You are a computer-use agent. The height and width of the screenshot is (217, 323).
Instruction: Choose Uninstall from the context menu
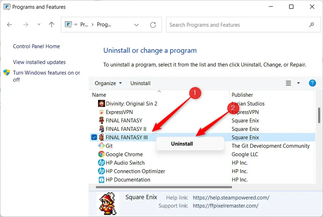click(x=182, y=144)
